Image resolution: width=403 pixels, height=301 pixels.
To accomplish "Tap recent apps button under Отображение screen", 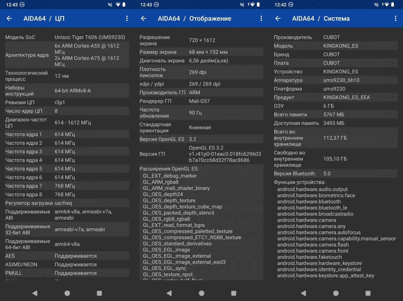I will 234,293.
